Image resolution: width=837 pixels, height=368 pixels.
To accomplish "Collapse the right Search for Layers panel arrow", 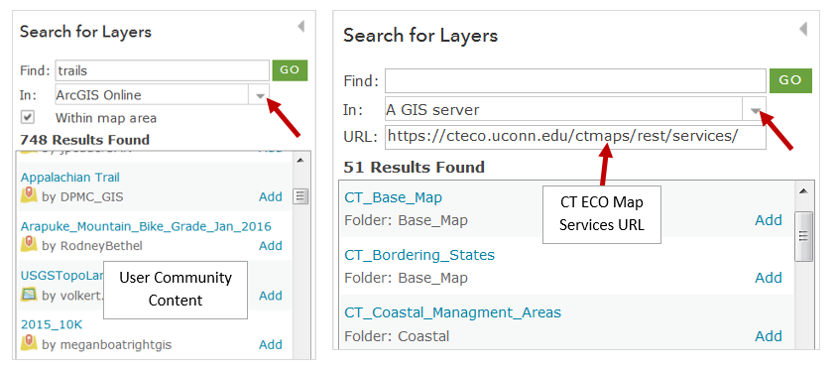I will (x=803, y=29).
